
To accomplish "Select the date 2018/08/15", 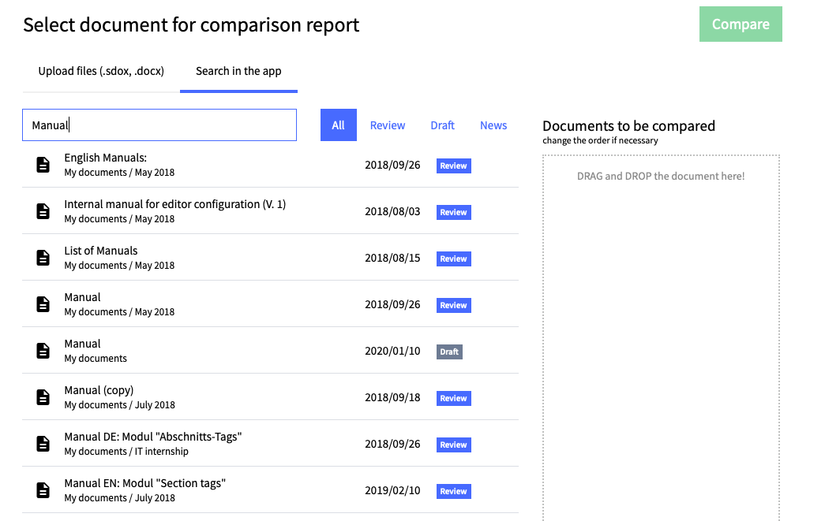I will pos(392,258).
